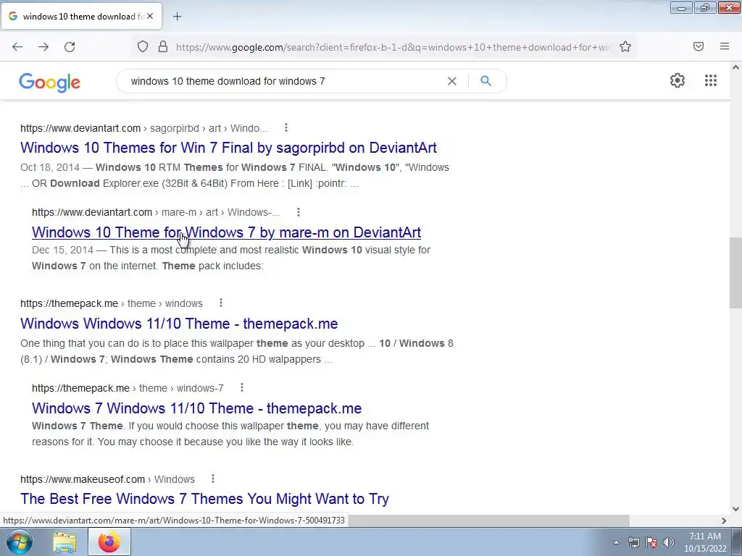Go forward with the forward arrow
Screen dimensions: 742x556
coord(43,46)
